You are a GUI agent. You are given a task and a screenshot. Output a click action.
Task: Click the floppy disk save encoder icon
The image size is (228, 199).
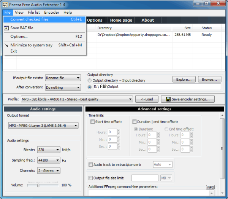pyautogui.click(x=167, y=99)
